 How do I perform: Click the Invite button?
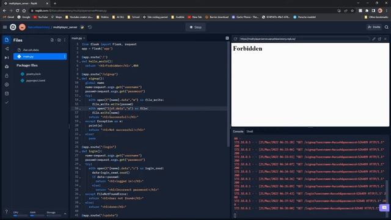click(x=374, y=27)
